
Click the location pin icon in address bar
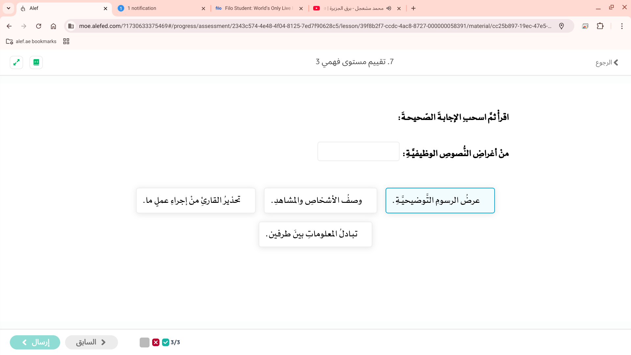tap(561, 26)
